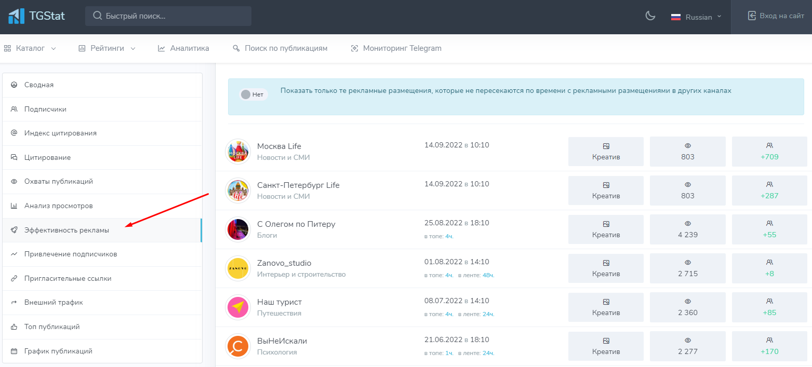Click the login door icon
The width and height of the screenshot is (812, 367).
(x=752, y=16)
